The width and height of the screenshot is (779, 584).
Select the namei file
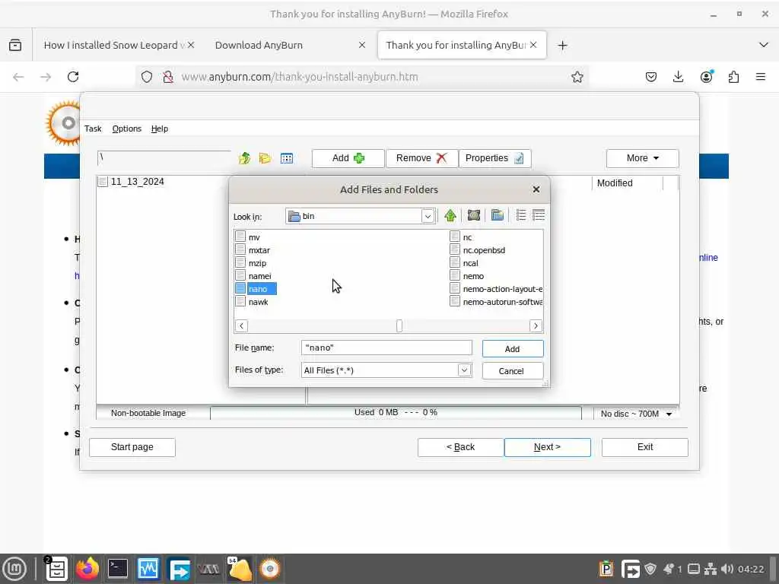(x=259, y=276)
